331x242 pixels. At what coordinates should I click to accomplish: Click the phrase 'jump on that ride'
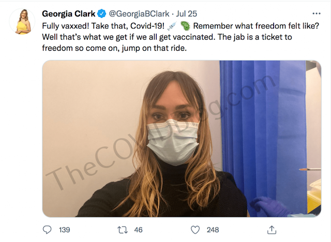(x=154, y=48)
